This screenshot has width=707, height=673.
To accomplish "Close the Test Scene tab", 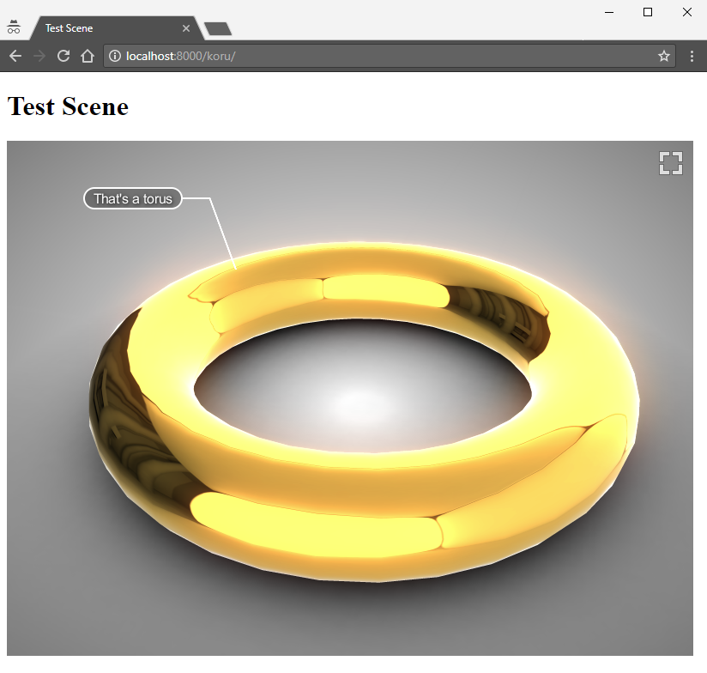I will (x=186, y=28).
